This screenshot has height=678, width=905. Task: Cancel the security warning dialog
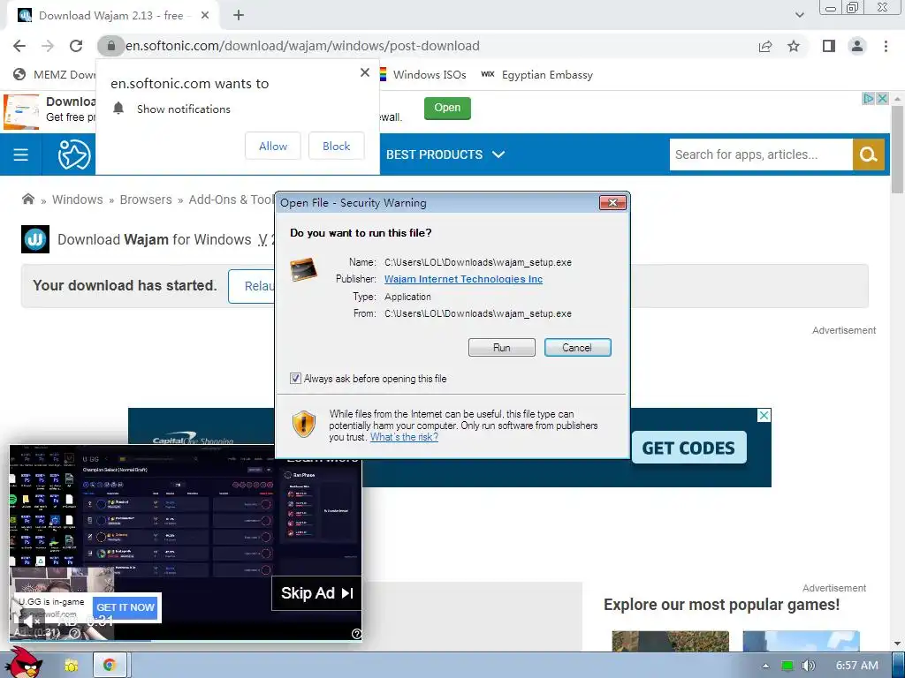[577, 348]
